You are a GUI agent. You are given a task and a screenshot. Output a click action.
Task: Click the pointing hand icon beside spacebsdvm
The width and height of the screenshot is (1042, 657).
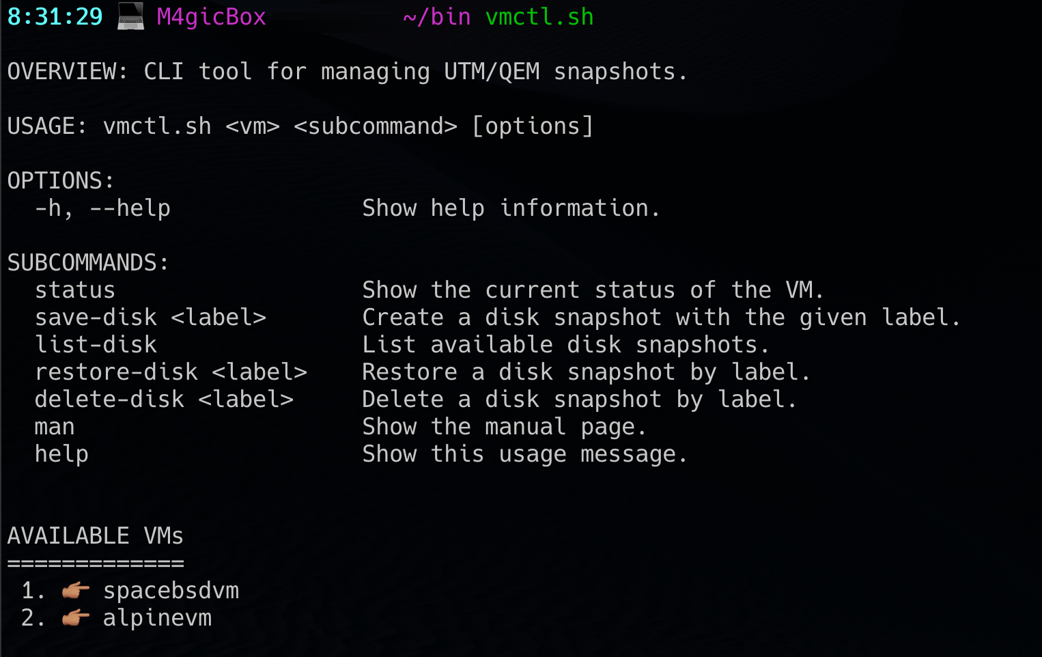(x=76, y=590)
